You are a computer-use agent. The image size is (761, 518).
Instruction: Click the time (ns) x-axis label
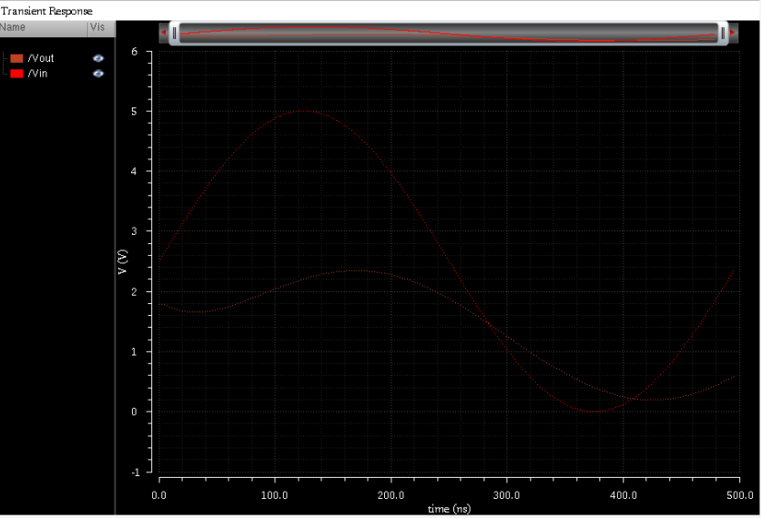pyautogui.click(x=449, y=508)
